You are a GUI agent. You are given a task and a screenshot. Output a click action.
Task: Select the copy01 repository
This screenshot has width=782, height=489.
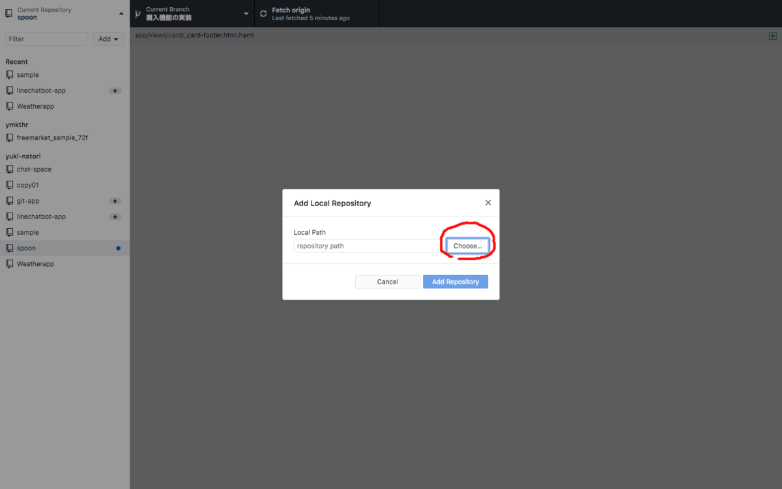65,185
